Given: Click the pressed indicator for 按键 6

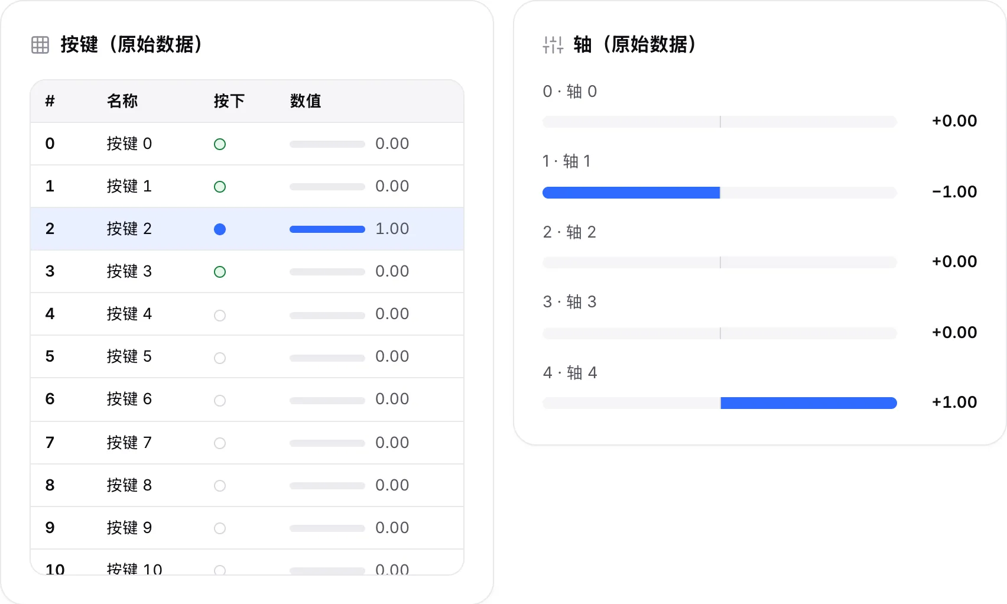Looking at the screenshot, I should pos(220,401).
